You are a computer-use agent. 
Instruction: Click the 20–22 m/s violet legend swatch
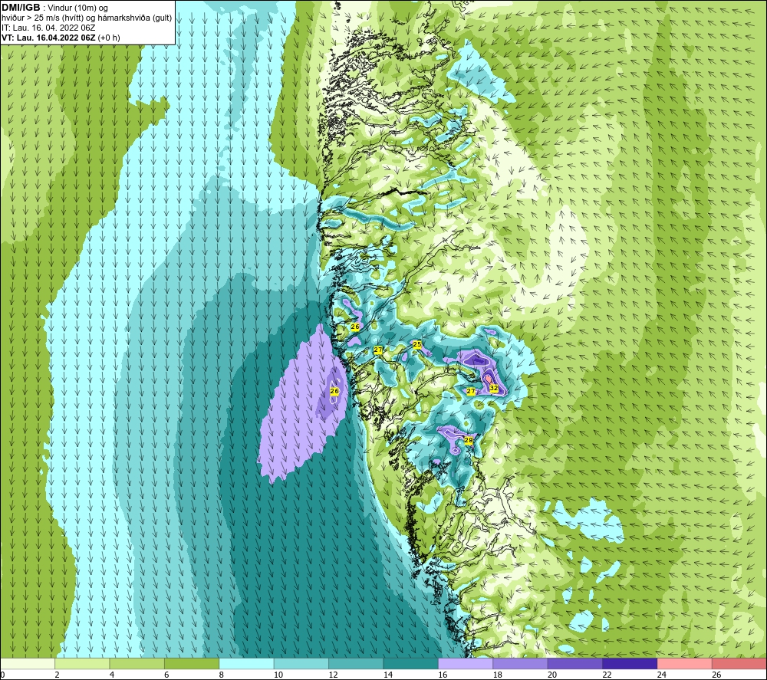(575, 663)
